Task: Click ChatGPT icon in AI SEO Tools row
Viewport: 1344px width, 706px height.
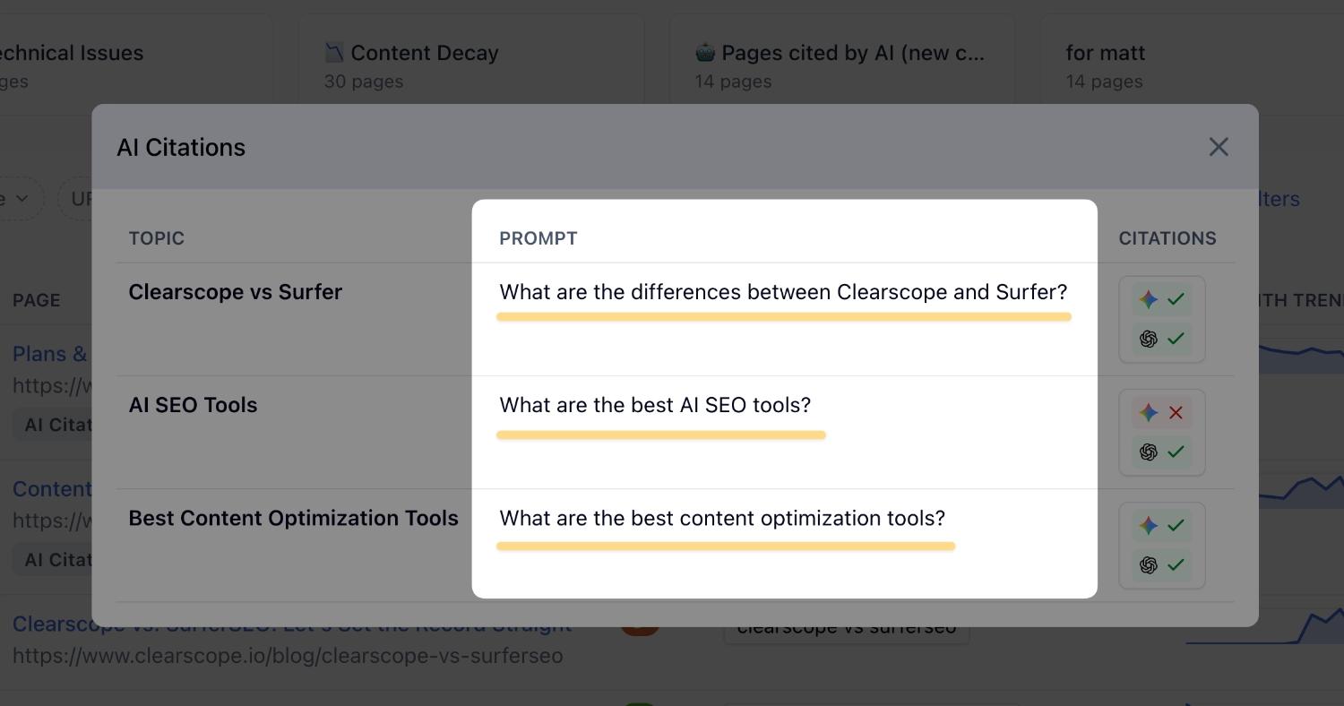Action: click(1148, 452)
